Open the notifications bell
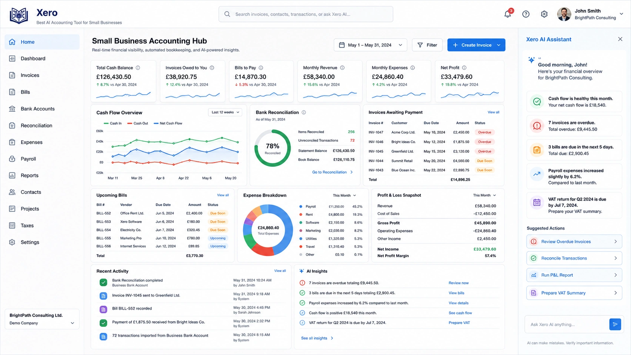The image size is (631, 355). [508, 14]
